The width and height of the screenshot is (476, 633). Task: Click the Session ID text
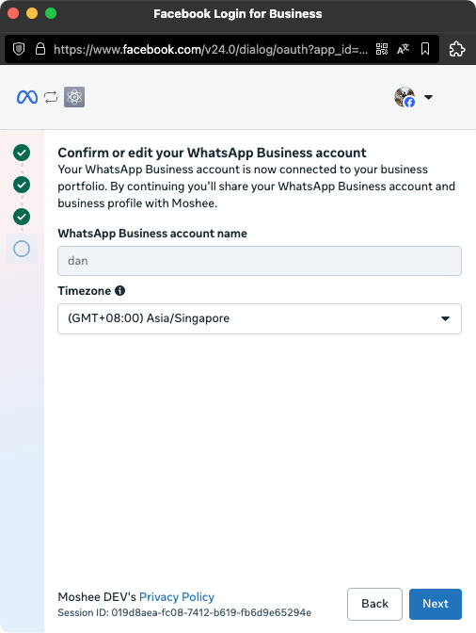184,613
